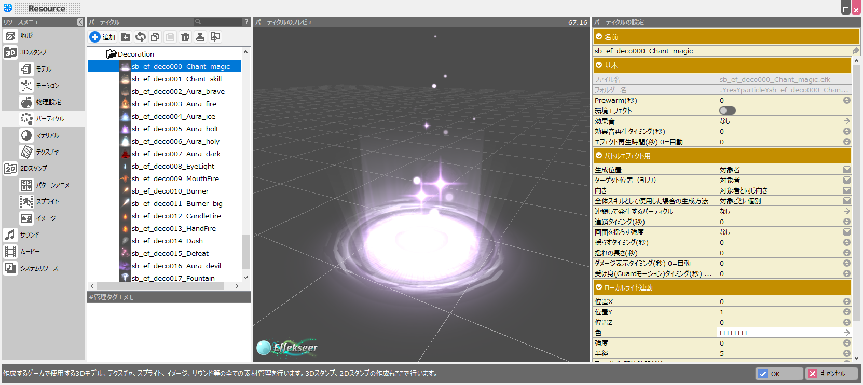Image resolution: width=863 pixels, height=385 pixels.
Task: Collapse the バトルエフェクト用 section
Action: 599,156
